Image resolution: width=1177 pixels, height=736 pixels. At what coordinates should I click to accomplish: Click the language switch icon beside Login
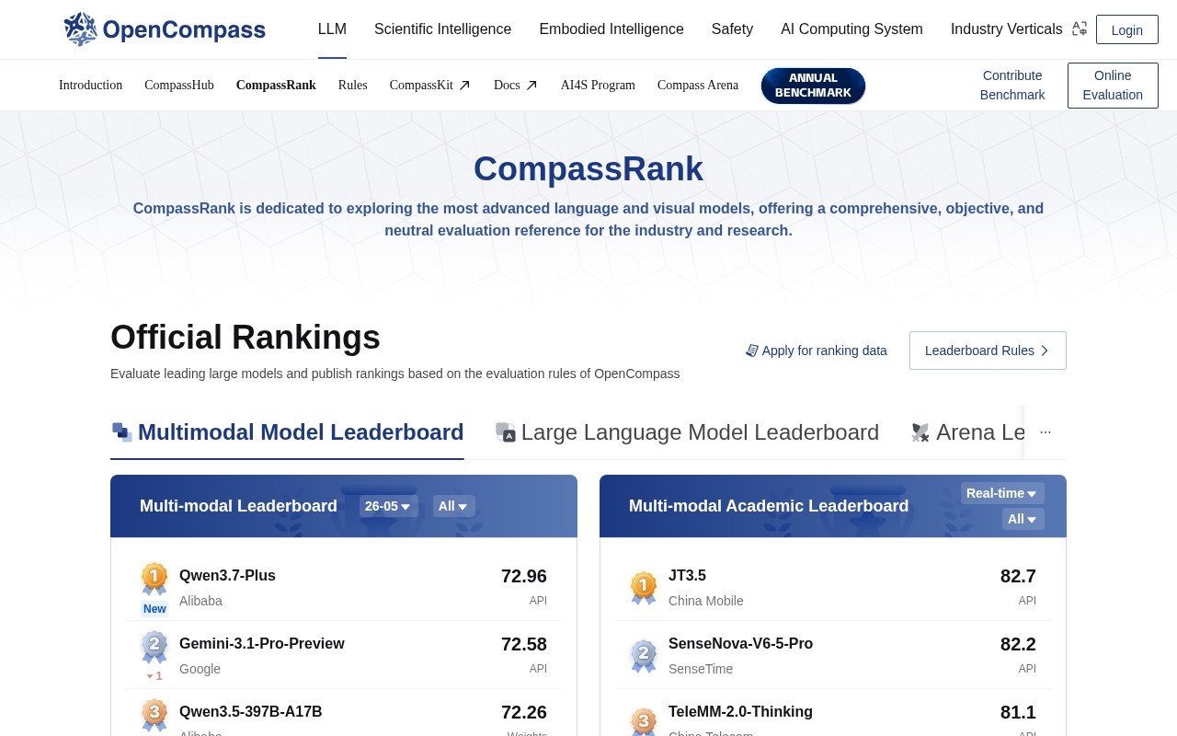click(1080, 29)
